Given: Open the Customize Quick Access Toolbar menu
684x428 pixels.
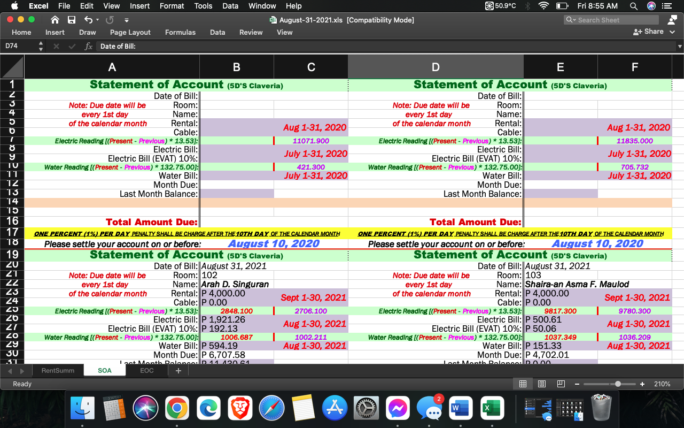Looking at the screenshot, I should pyautogui.click(x=127, y=20).
